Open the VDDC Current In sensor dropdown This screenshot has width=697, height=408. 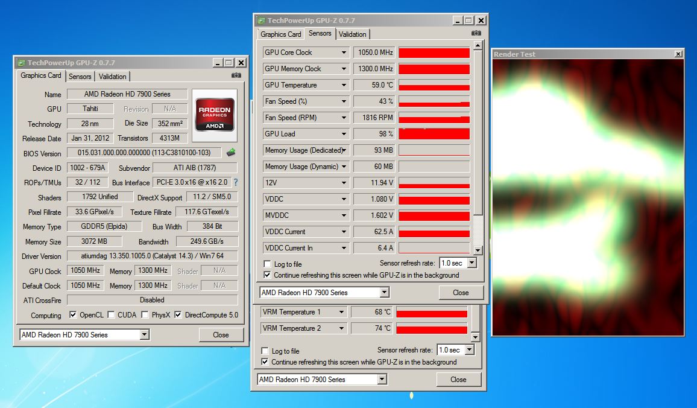click(x=344, y=248)
